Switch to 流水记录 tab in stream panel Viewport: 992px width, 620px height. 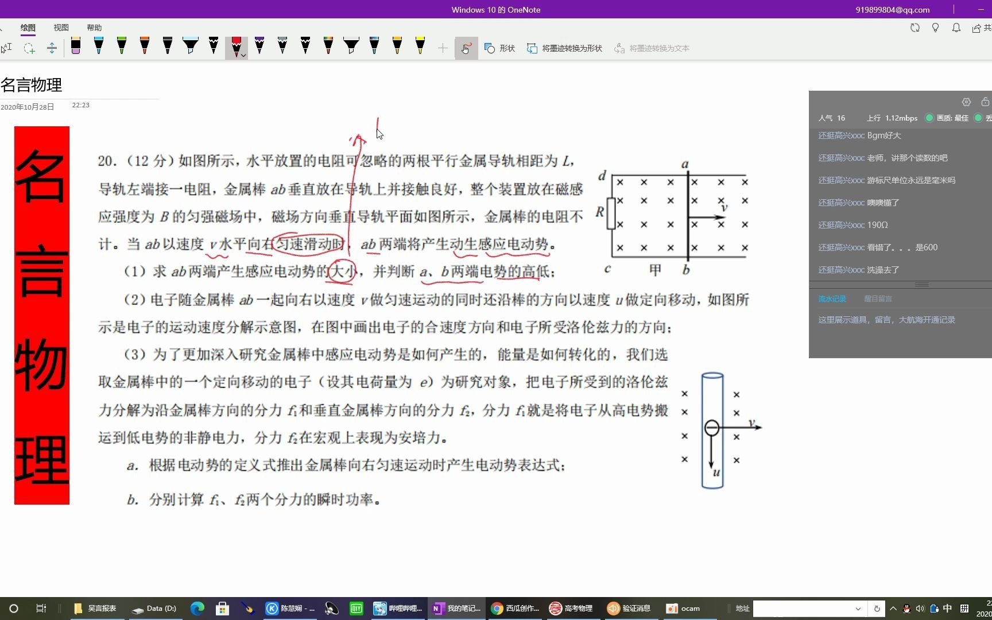[832, 299]
